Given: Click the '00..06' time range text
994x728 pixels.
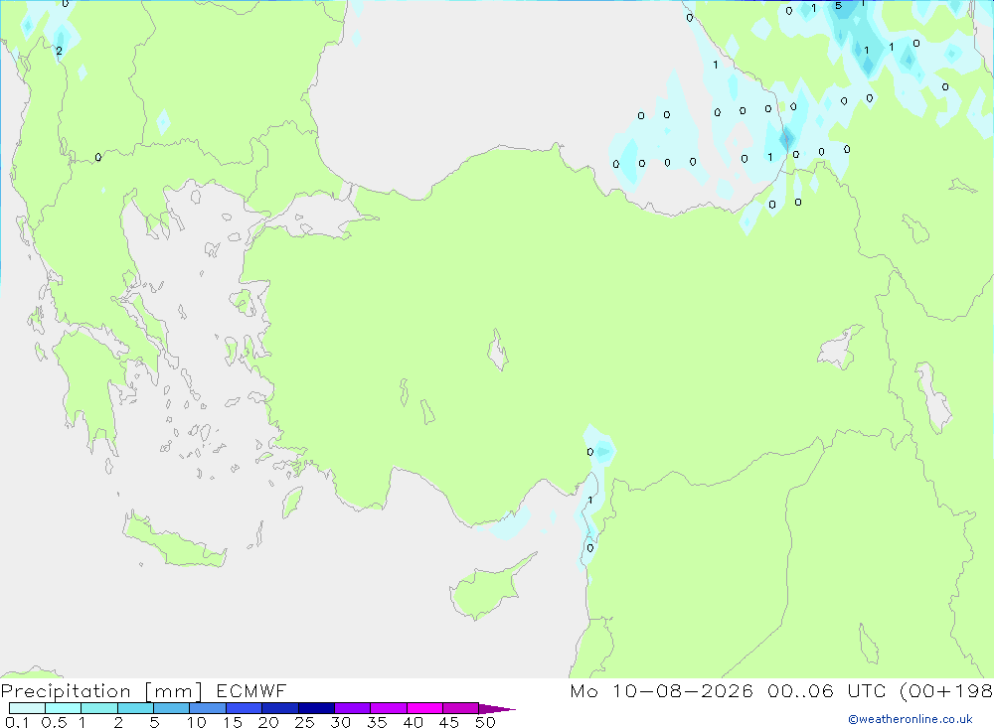Looking at the screenshot, I should [x=800, y=690].
